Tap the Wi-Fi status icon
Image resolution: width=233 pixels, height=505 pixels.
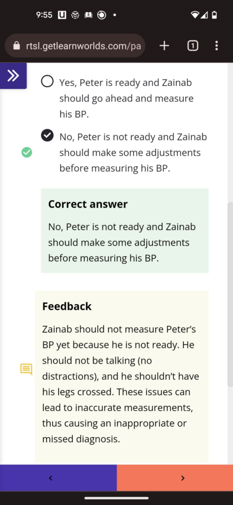195,15
